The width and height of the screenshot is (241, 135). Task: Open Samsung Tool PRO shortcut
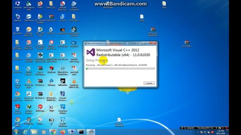(x=29, y=57)
